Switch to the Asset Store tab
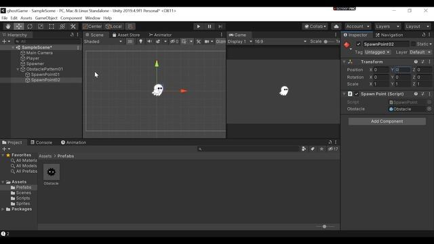 pos(126,35)
